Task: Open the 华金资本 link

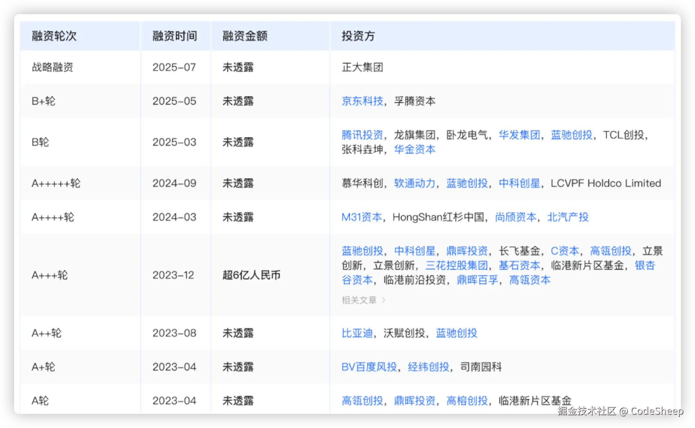Action: click(415, 150)
